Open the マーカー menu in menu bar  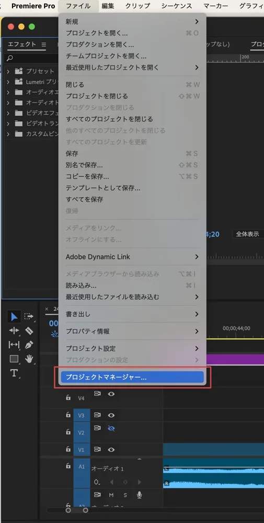[216, 6]
